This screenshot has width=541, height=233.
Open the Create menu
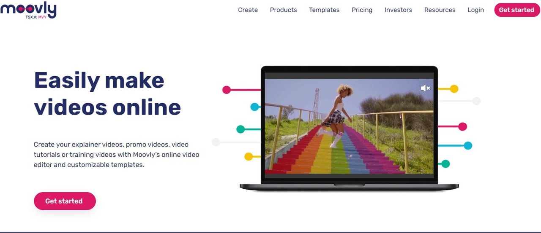point(248,10)
